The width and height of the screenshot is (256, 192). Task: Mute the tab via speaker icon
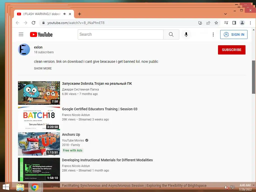coord(65,14)
